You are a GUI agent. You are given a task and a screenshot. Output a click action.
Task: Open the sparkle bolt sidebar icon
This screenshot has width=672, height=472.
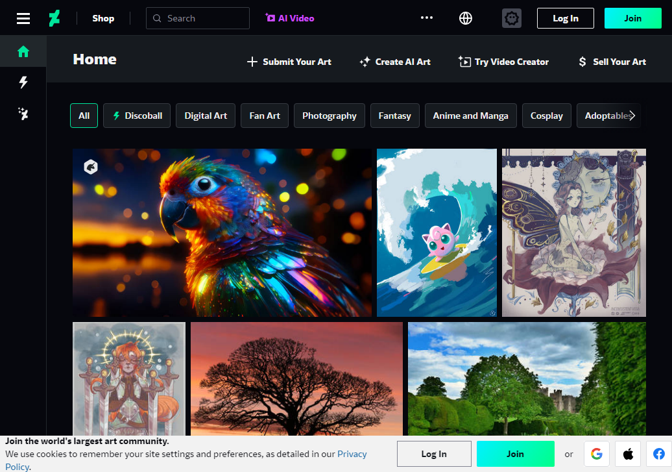coord(23,113)
